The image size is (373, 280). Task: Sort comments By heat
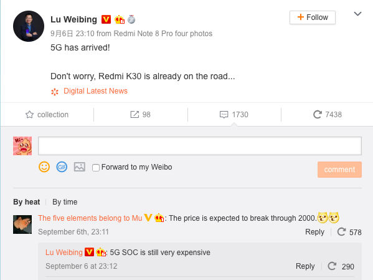[x=27, y=202]
